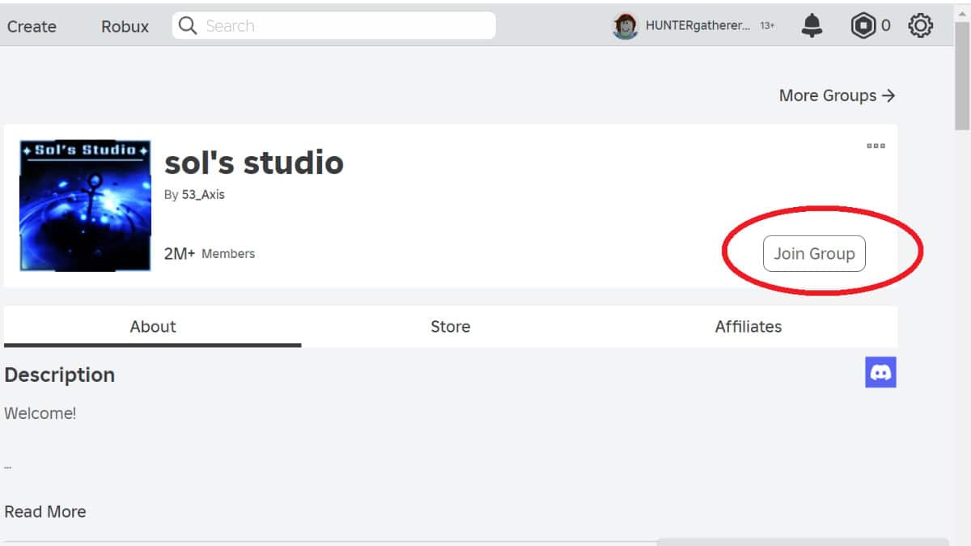
Task: Click your avatar profile picture
Action: pos(624,25)
